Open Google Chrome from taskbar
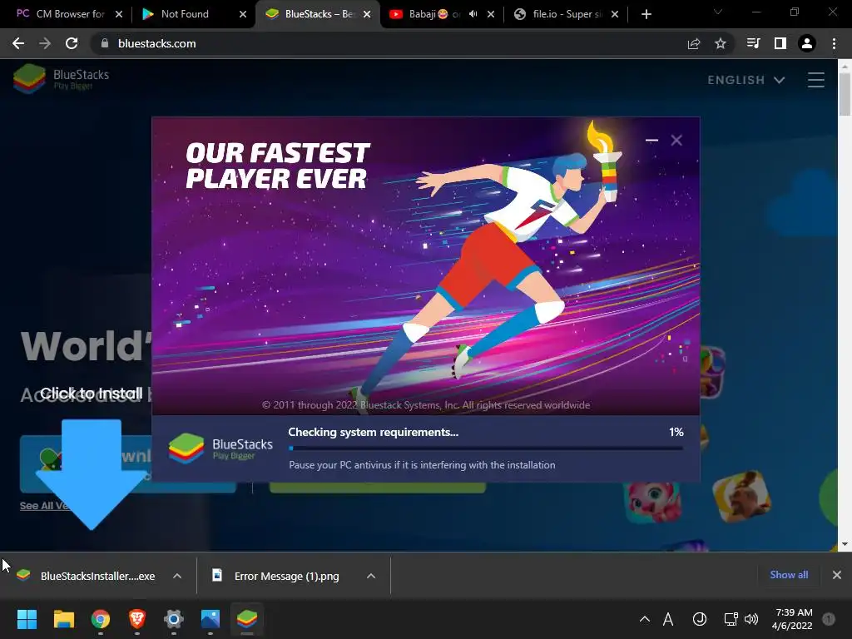Viewport: 852px width, 639px height. 101,619
